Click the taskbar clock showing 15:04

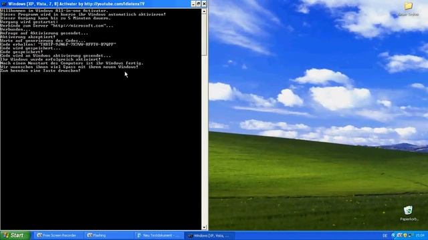click(420, 235)
